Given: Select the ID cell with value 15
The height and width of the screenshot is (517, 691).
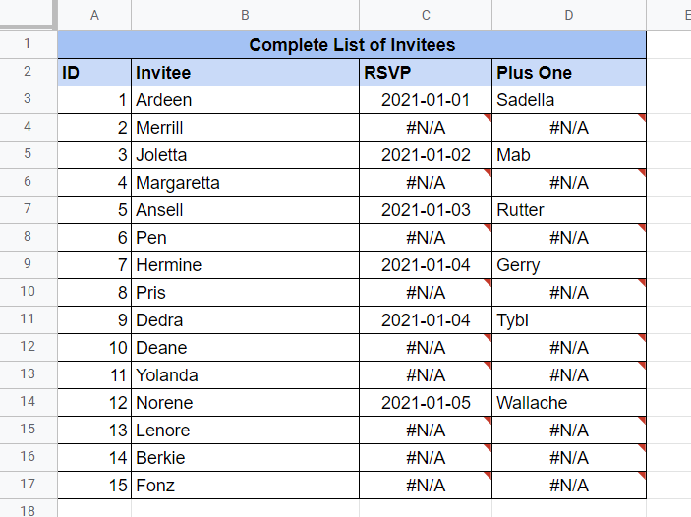Looking at the screenshot, I should click(x=94, y=486).
